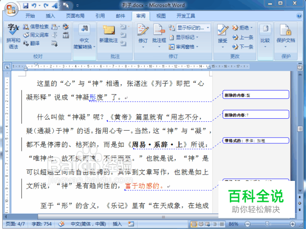
Task: Go to the 邮件 tab
Action: pos(120,16)
